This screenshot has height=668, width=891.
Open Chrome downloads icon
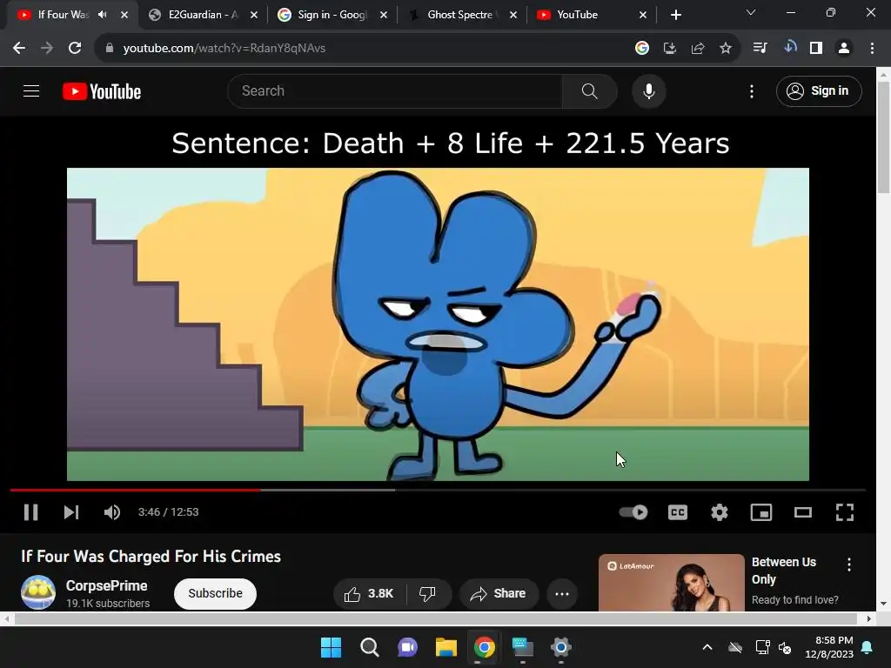click(x=790, y=47)
